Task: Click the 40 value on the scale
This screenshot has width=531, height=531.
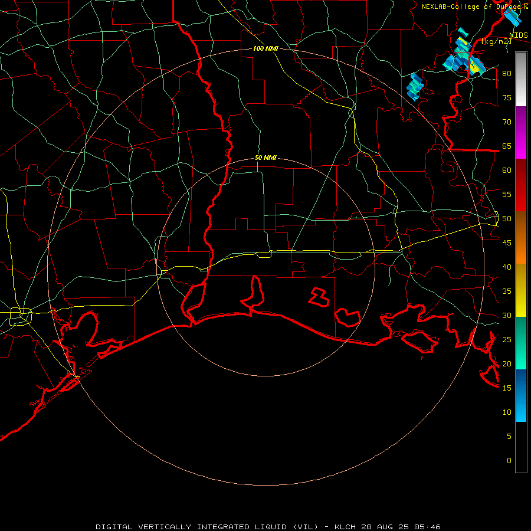Action: (507, 267)
